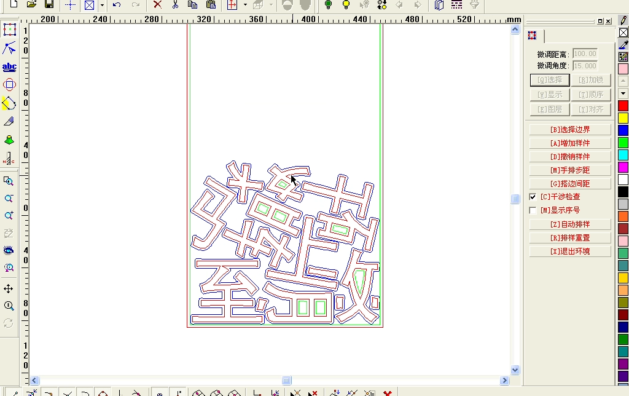
Task: Pick the yellow color swatch
Action: point(623,117)
